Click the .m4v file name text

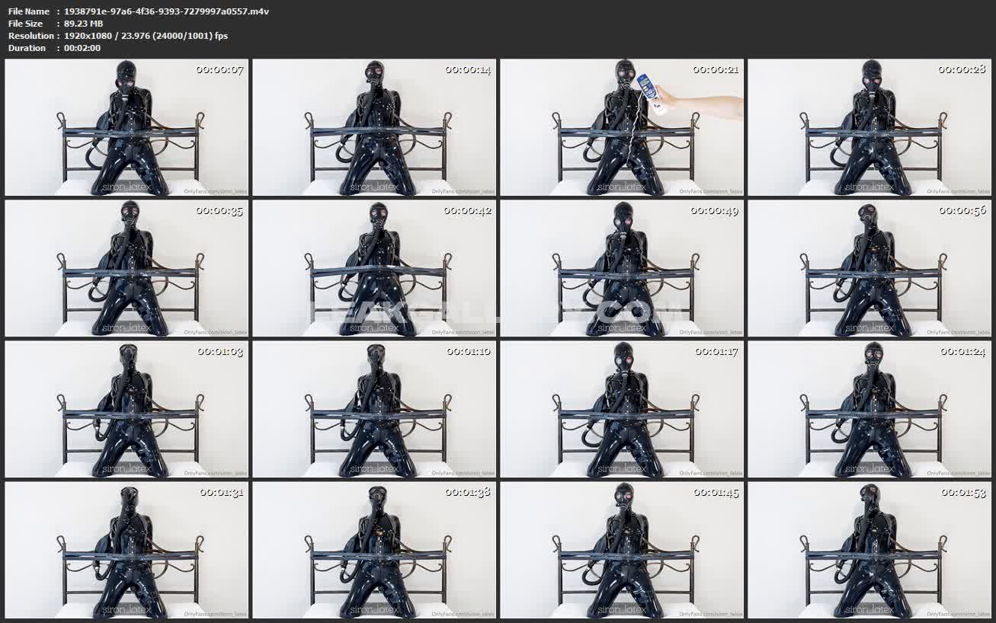[166, 11]
